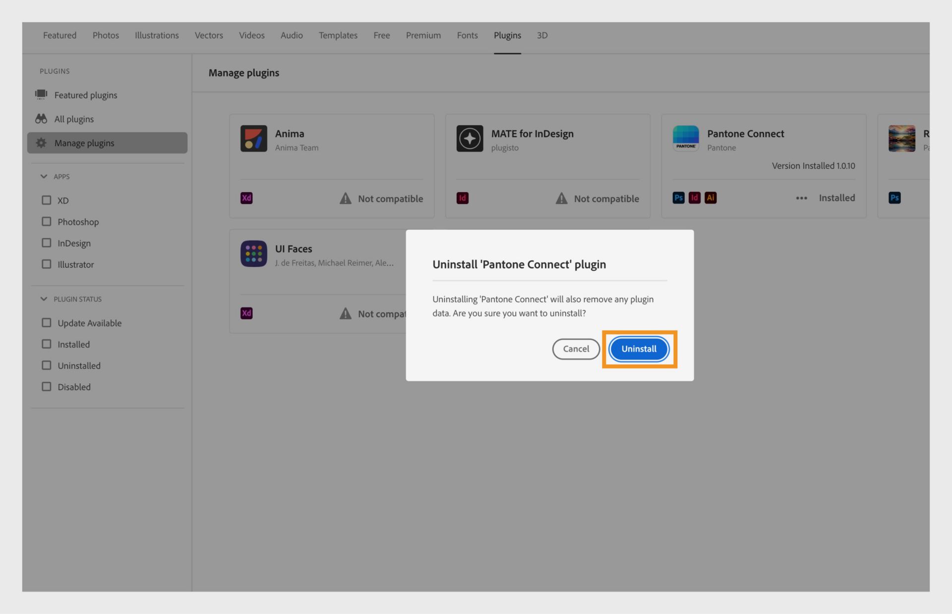Select the All plugins binoculars icon
This screenshot has height=614, width=952.
click(42, 119)
